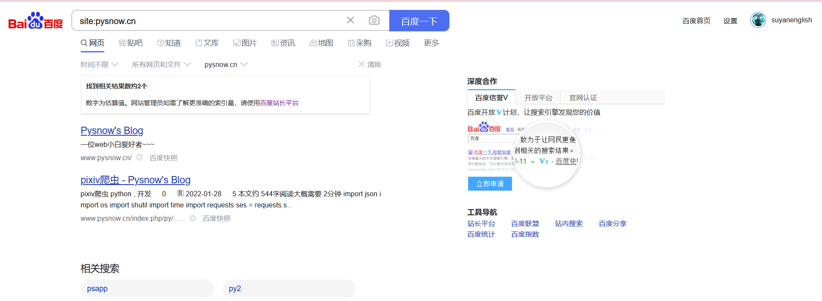
Task: Click 清除 to clear filters
Action: 370,64
